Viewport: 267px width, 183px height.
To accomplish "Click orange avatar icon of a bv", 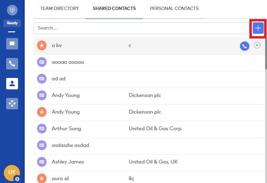I will (42, 46).
